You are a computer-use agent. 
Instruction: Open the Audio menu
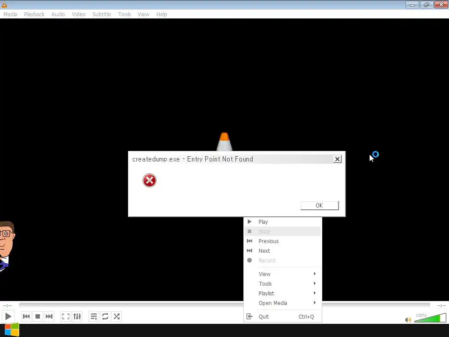(x=58, y=14)
